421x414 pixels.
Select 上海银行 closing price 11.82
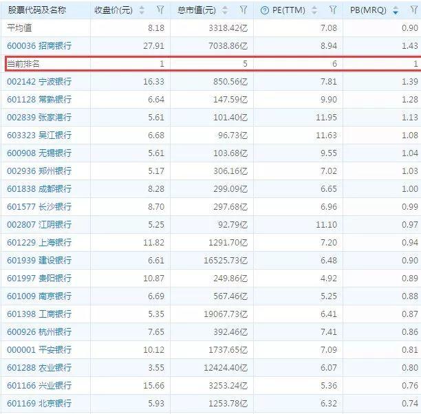[153, 243]
